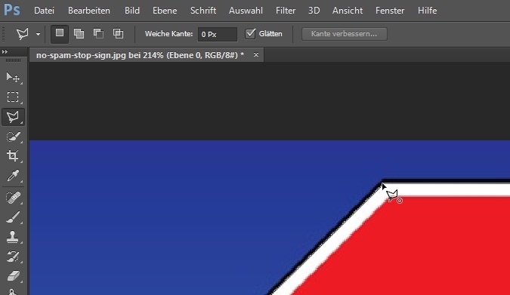Select the Spot Healing Brush tool
Screen dimensions: 510x295
pos(13,197)
